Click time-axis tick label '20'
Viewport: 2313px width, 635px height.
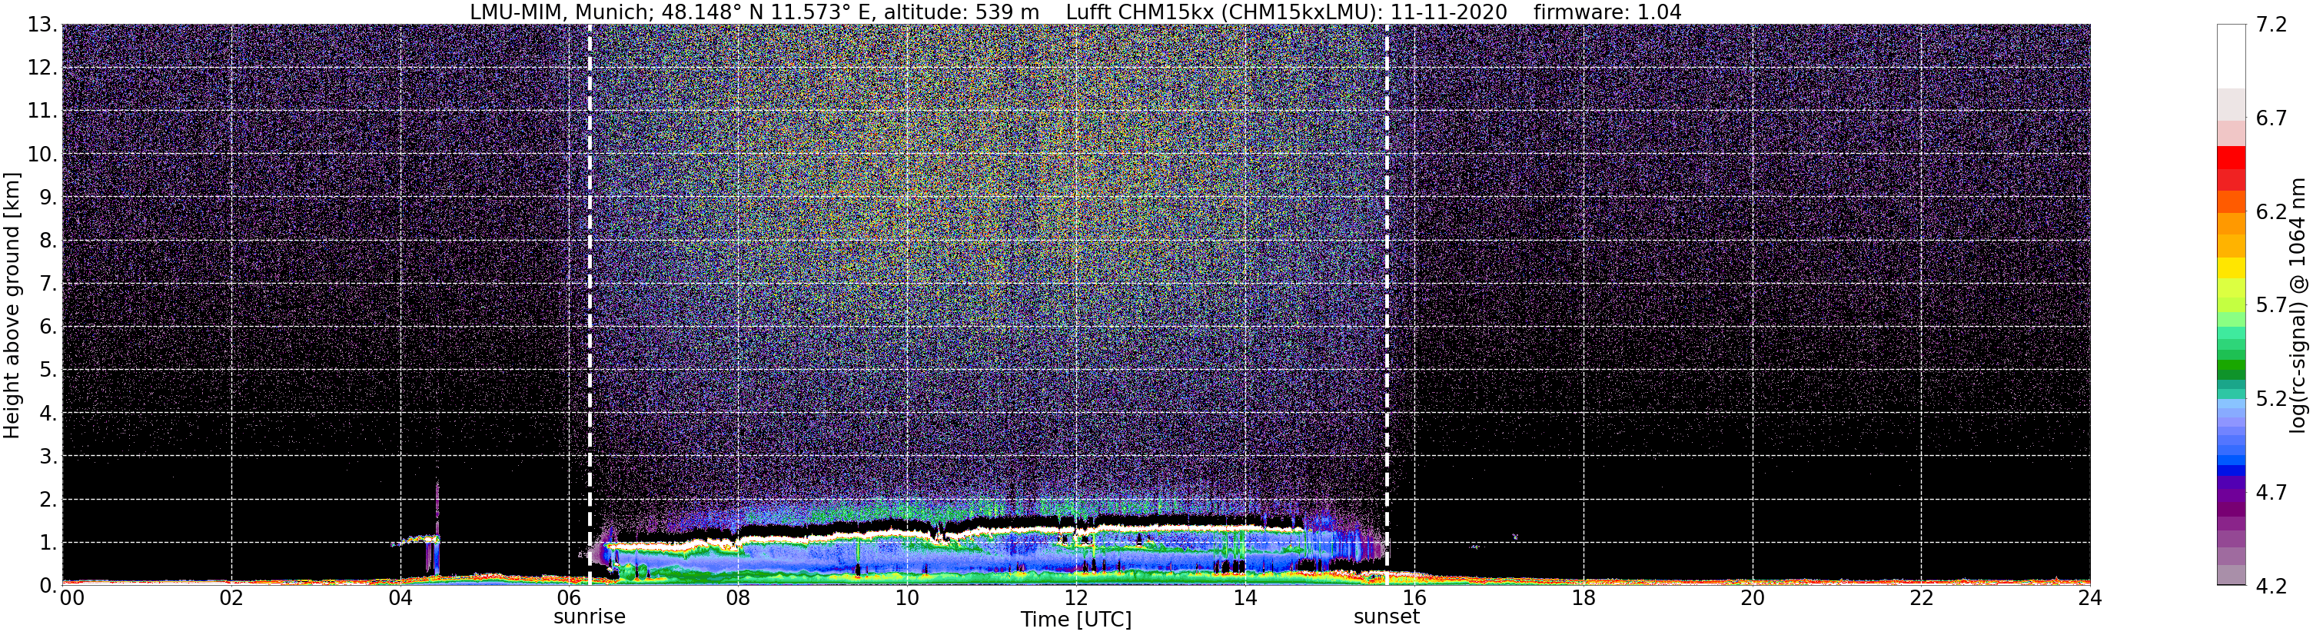[x=1752, y=598]
